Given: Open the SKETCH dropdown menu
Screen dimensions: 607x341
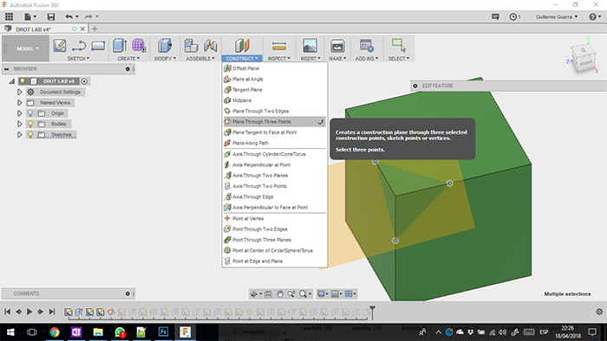Looking at the screenshot, I should coord(78,58).
